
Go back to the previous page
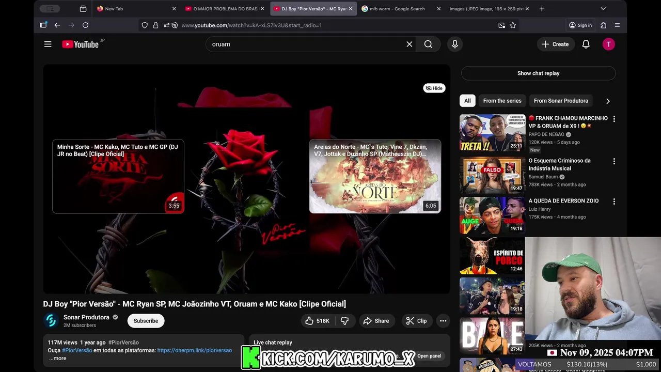tap(57, 25)
